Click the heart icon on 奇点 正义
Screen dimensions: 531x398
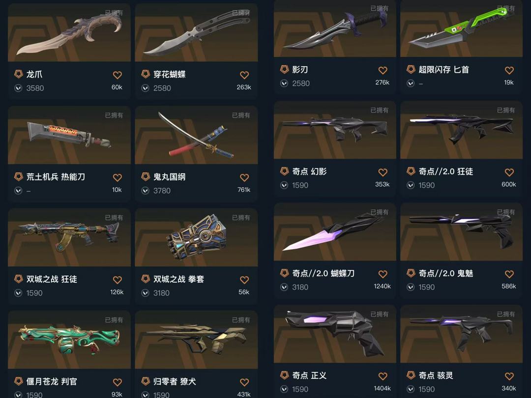pyautogui.click(x=383, y=376)
